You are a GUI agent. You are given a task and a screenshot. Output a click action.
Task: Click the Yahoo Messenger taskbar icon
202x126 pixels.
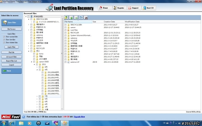tap(56, 123)
